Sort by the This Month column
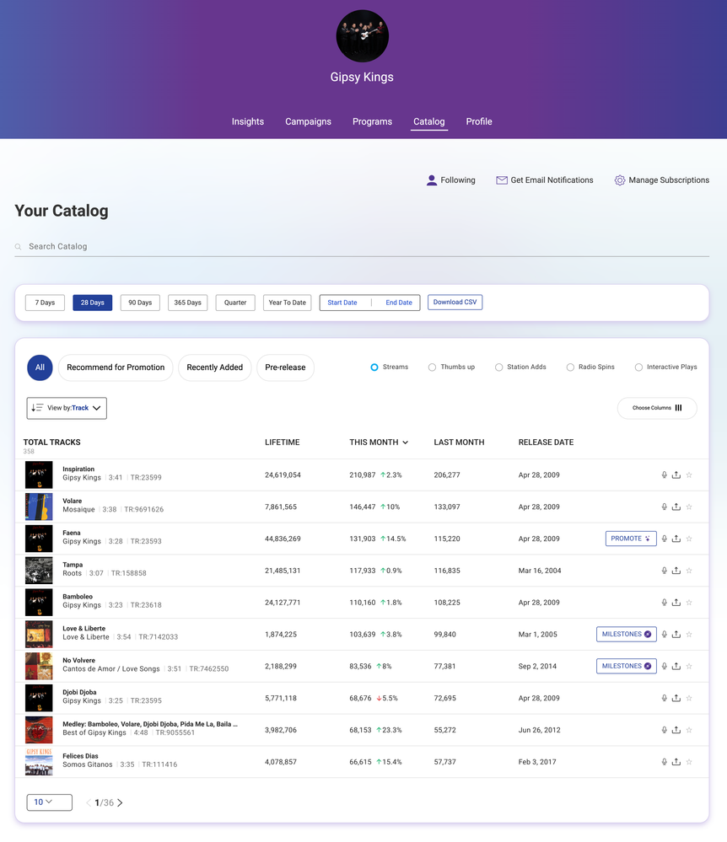Screen dimensions: 727x842 (379, 442)
